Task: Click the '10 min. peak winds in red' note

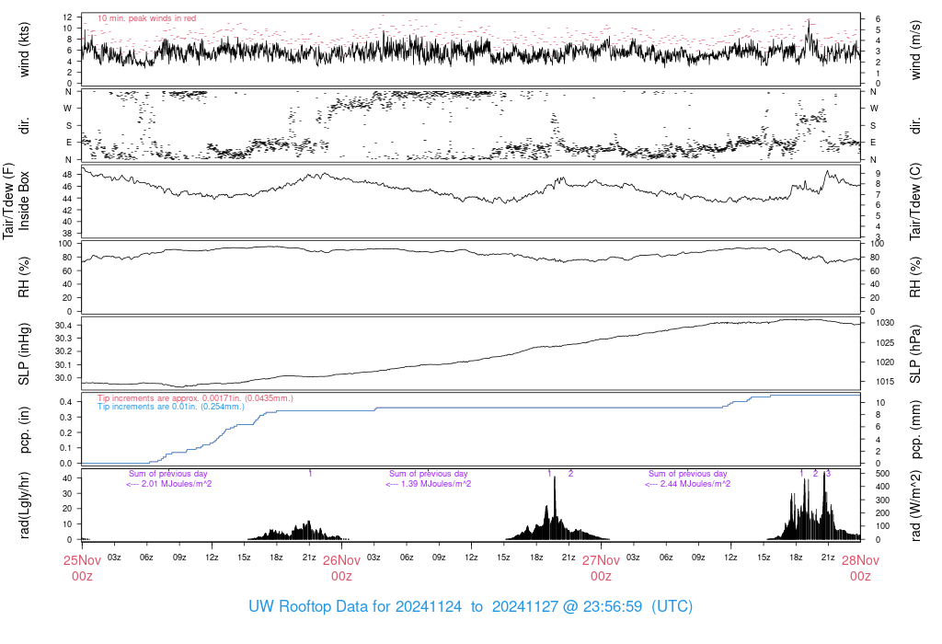Action: tap(146, 18)
